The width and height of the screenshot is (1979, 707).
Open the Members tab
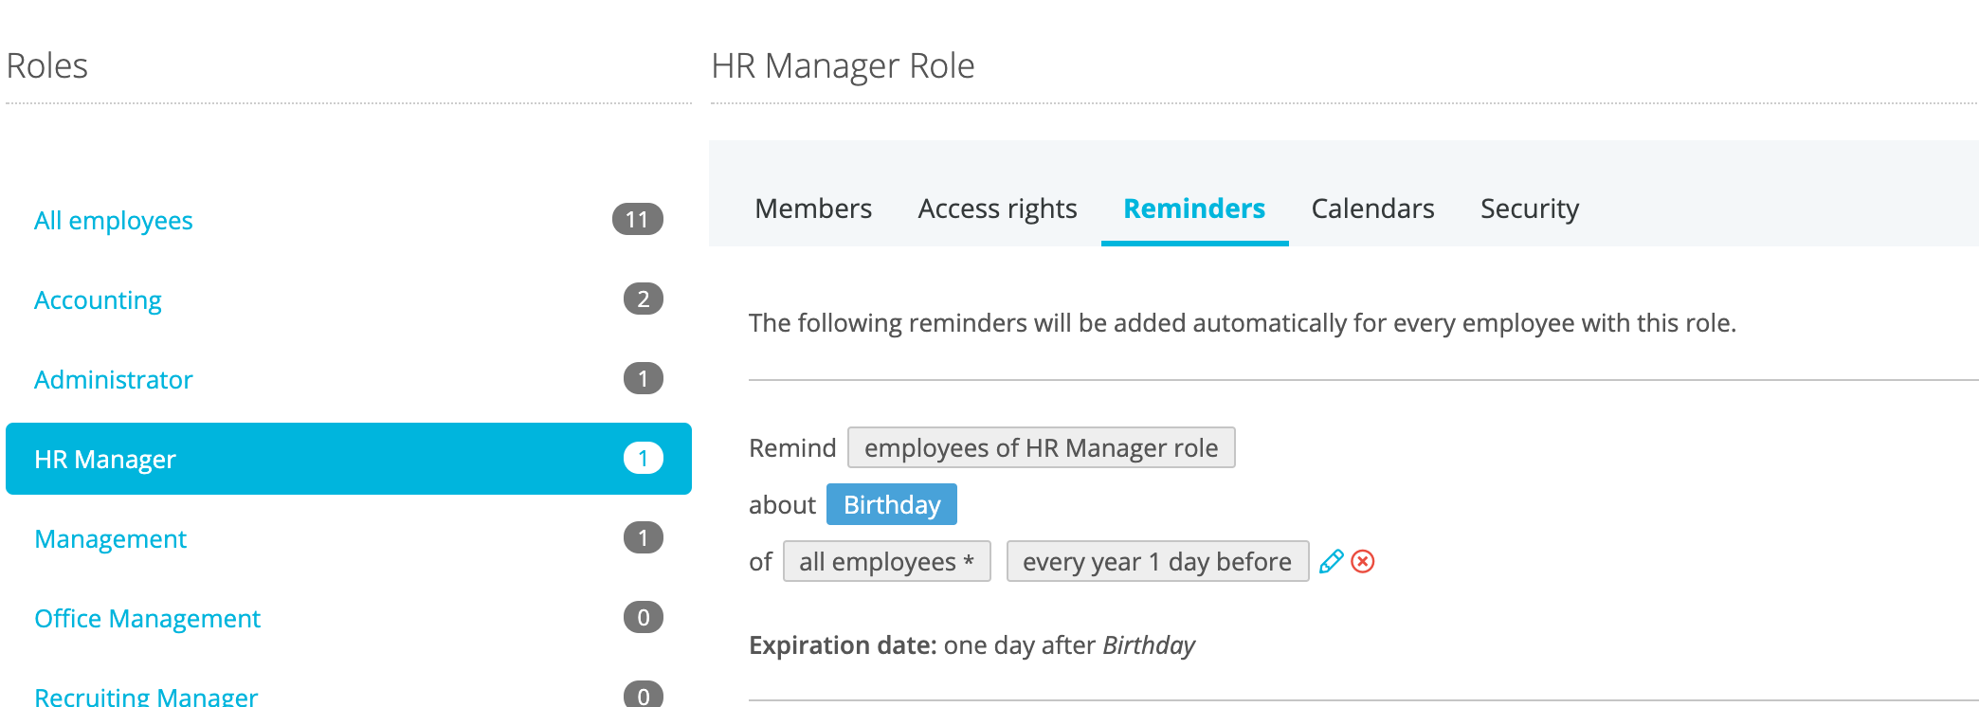(x=813, y=208)
